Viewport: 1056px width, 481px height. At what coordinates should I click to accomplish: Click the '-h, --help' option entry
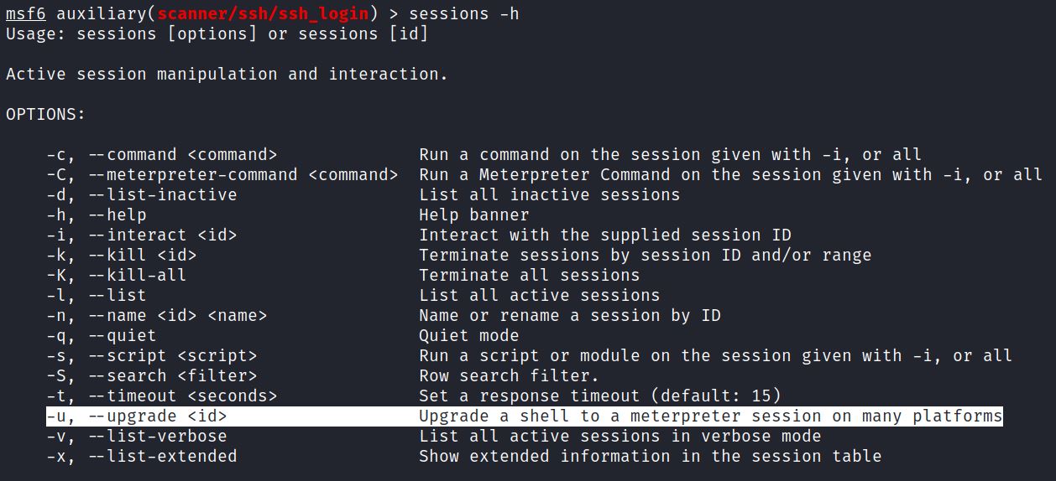[x=97, y=215]
